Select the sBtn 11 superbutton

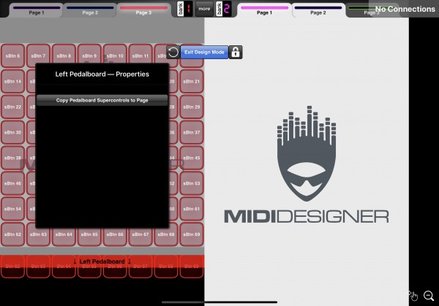[140, 56]
